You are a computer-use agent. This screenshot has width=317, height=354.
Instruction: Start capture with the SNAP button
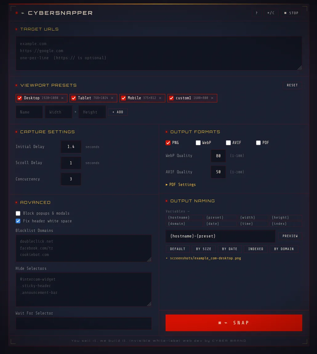[234, 323]
